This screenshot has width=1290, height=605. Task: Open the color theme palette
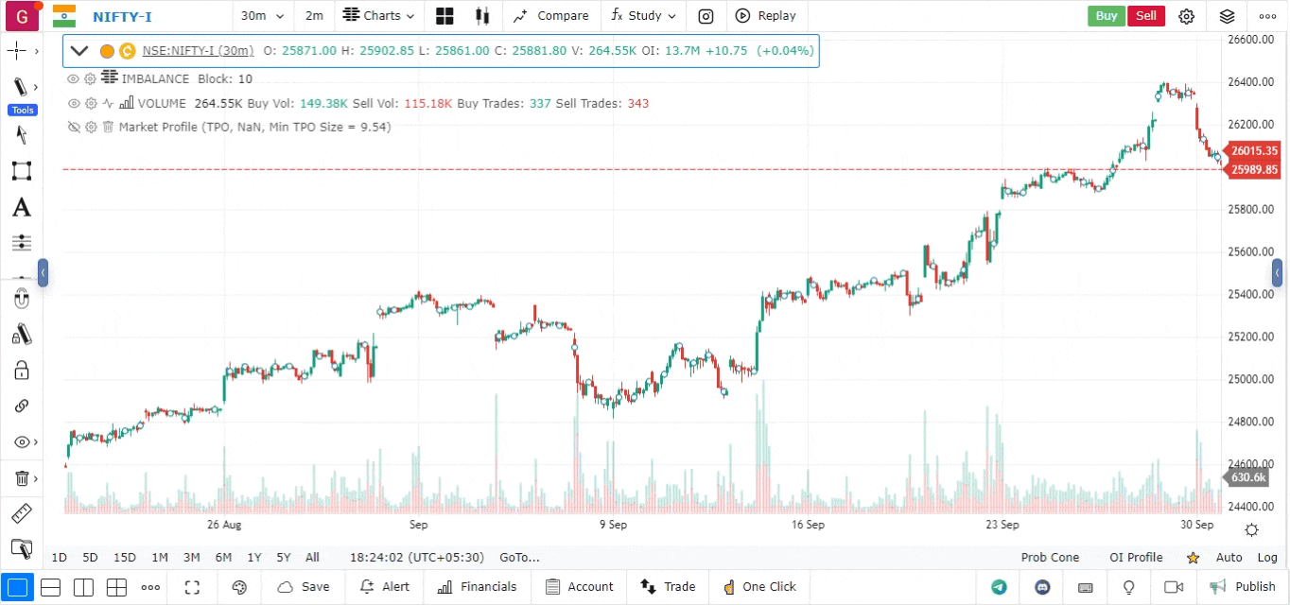coord(239,587)
